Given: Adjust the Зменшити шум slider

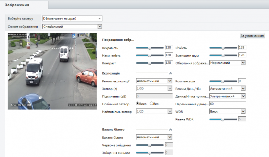Looking at the screenshot, I should click(223, 55).
